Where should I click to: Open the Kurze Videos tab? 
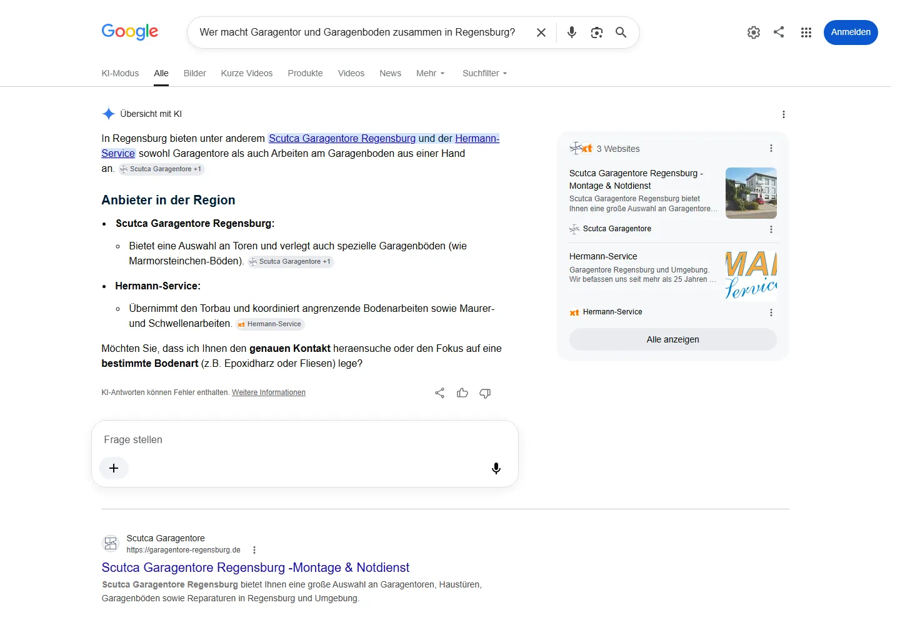coord(247,73)
